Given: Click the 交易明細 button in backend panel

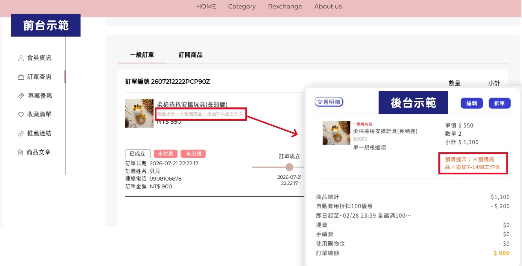Looking at the screenshot, I should [x=329, y=102].
